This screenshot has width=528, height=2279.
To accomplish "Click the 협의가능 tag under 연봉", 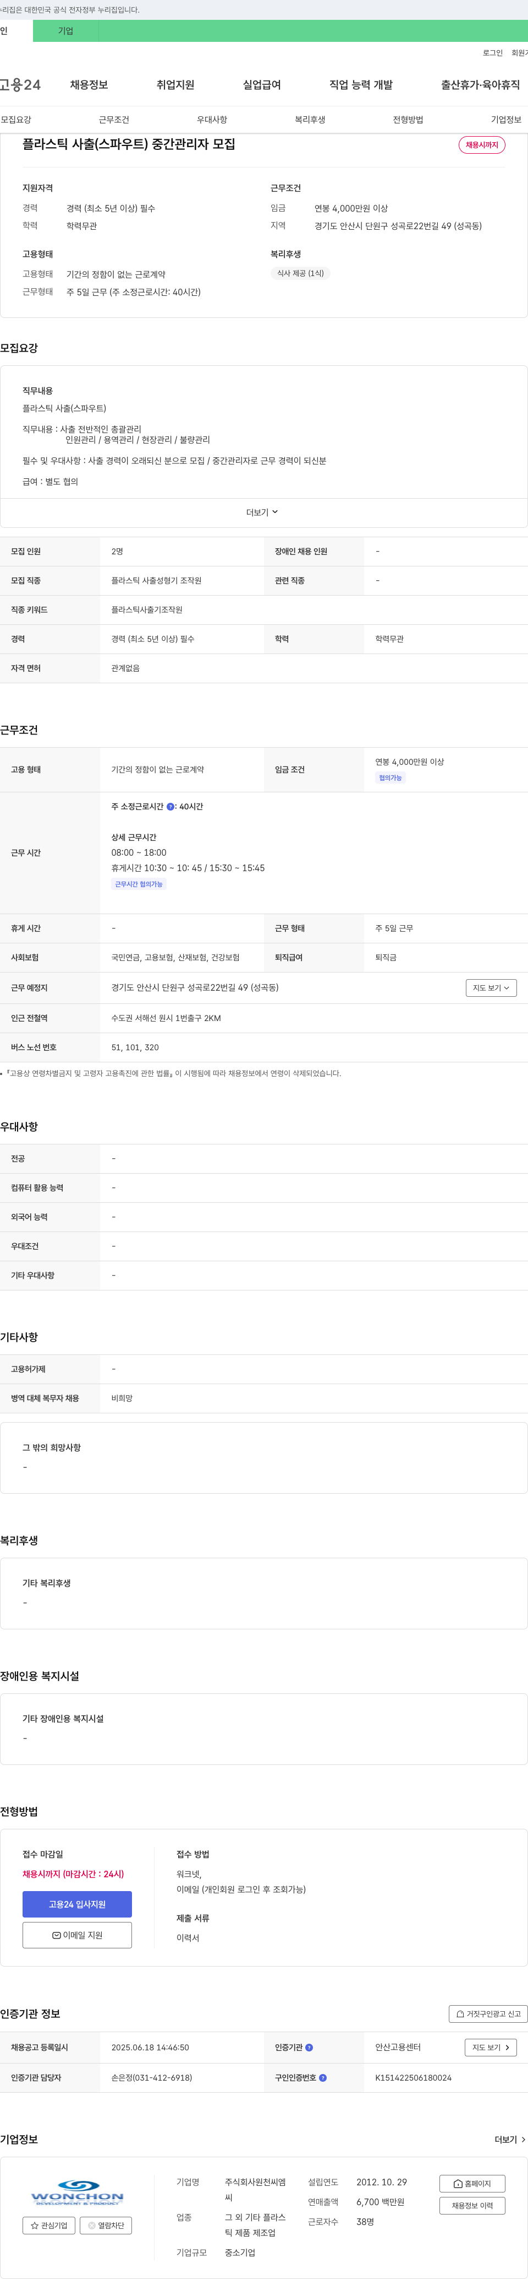I will click(391, 777).
